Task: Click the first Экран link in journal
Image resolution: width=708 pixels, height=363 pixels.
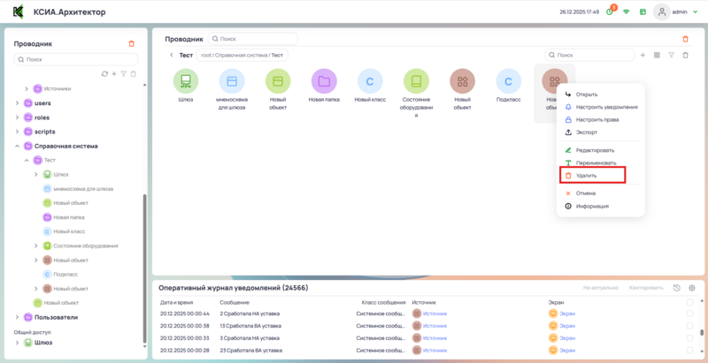Action: pyautogui.click(x=567, y=314)
